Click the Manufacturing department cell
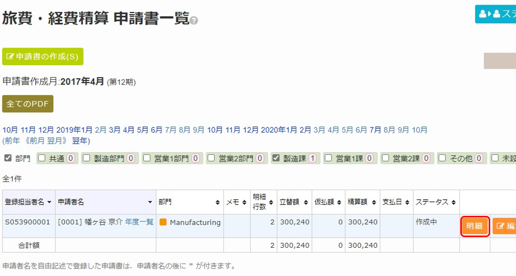 click(190, 226)
